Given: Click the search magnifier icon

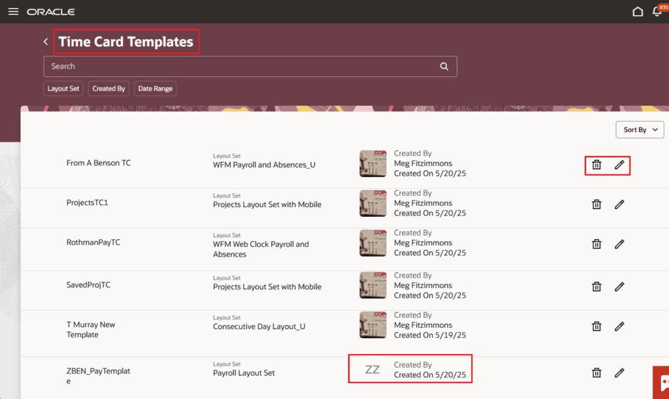Looking at the screenshot, I should [x=444, y=67].
